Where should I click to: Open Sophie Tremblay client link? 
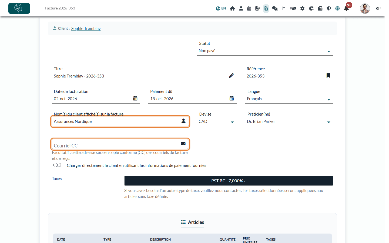(x=86, y=29)
